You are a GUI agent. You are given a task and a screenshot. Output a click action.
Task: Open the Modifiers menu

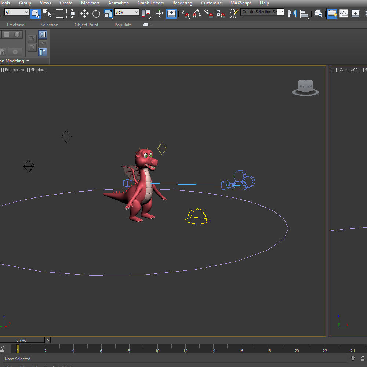pos(90,3)
